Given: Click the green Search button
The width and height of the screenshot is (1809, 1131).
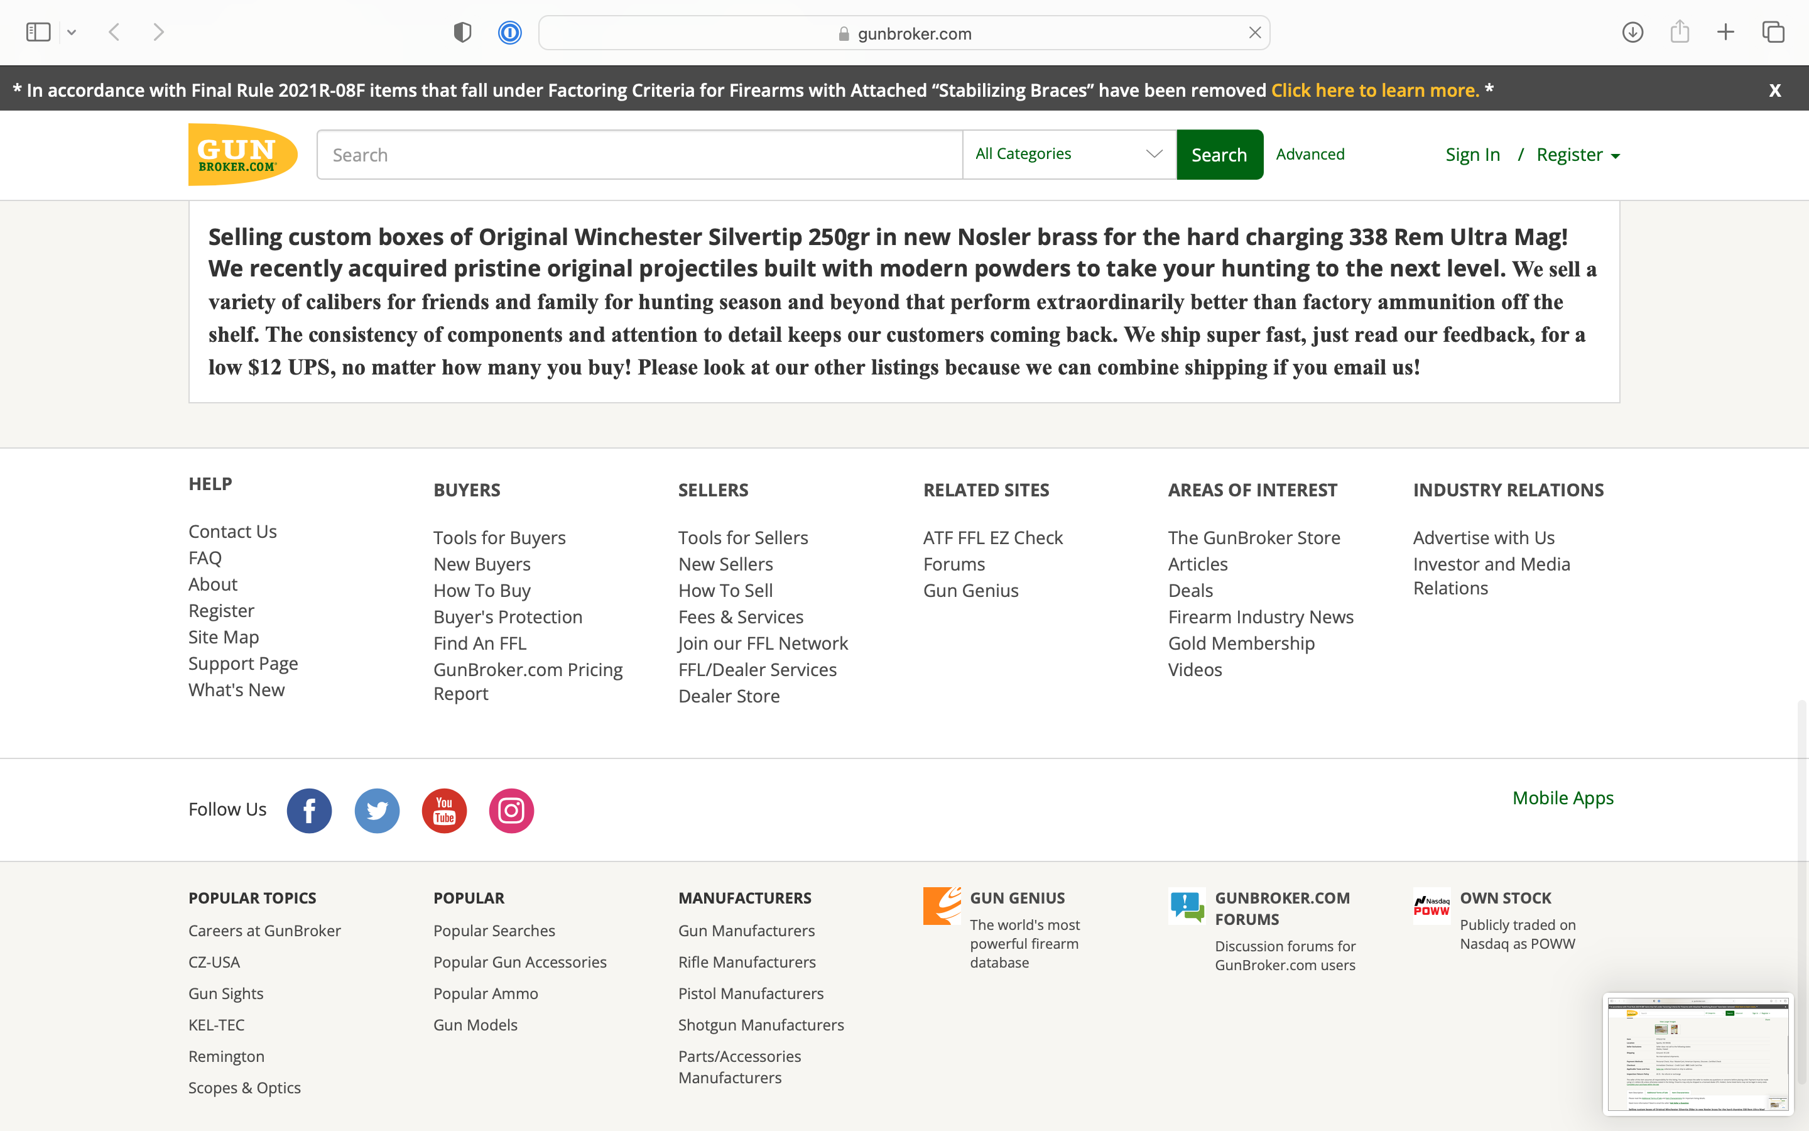Looking at the screenshot, I should (x=1219, y=155).
